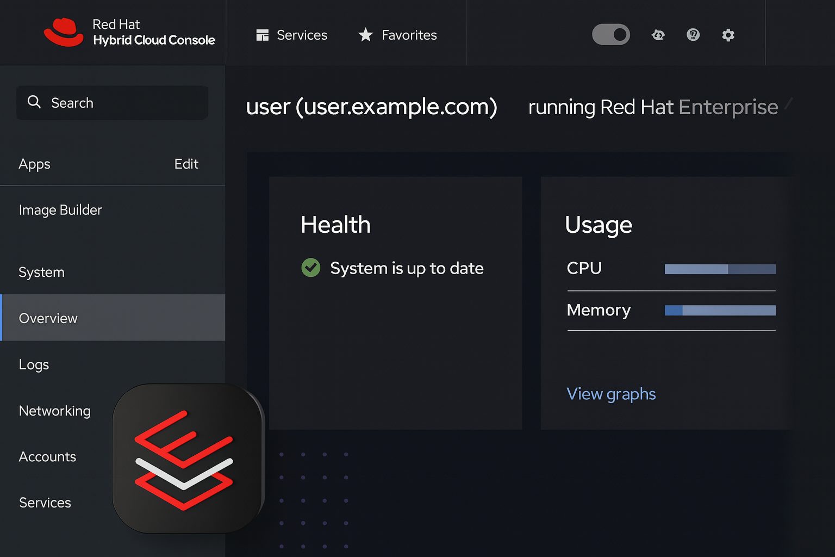Flip the header toggle switch
This screenshot has width=835, height=557.
tap(611, 34)
